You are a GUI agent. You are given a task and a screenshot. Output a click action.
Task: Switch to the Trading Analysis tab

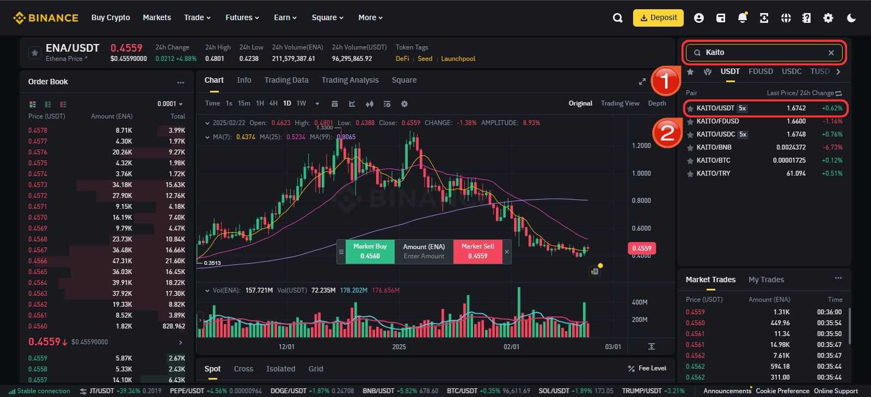pos(350,80)
